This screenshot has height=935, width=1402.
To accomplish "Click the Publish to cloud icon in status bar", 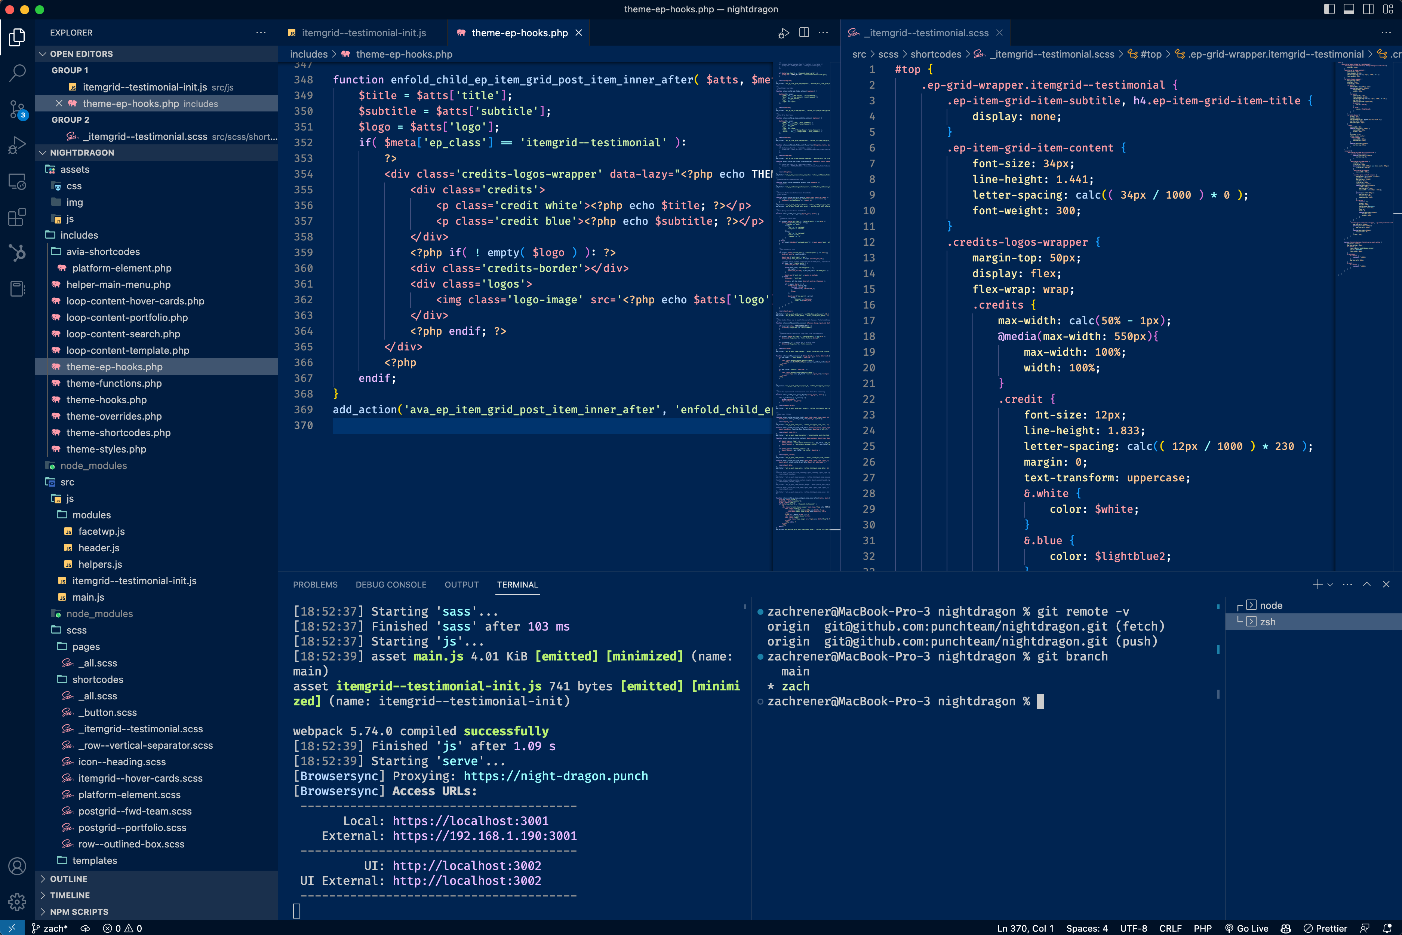I will point(85,928).
